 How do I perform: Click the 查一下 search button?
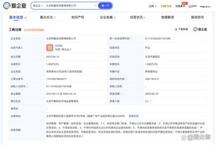coord(105,6)
